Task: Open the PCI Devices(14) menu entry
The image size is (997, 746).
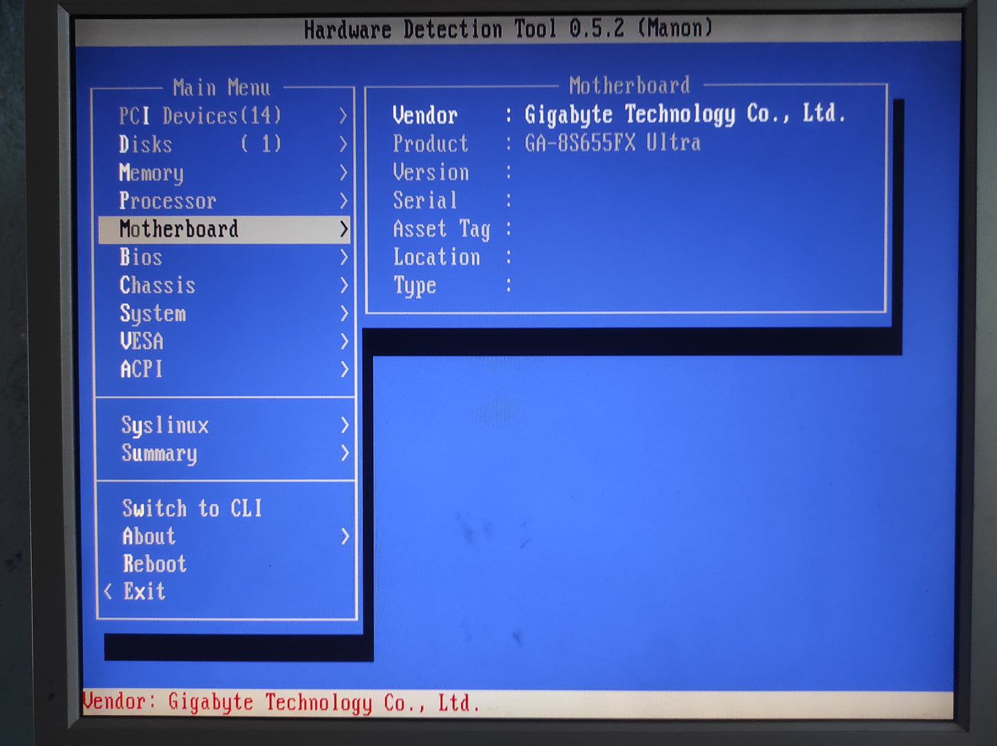Action: point(200,116)
